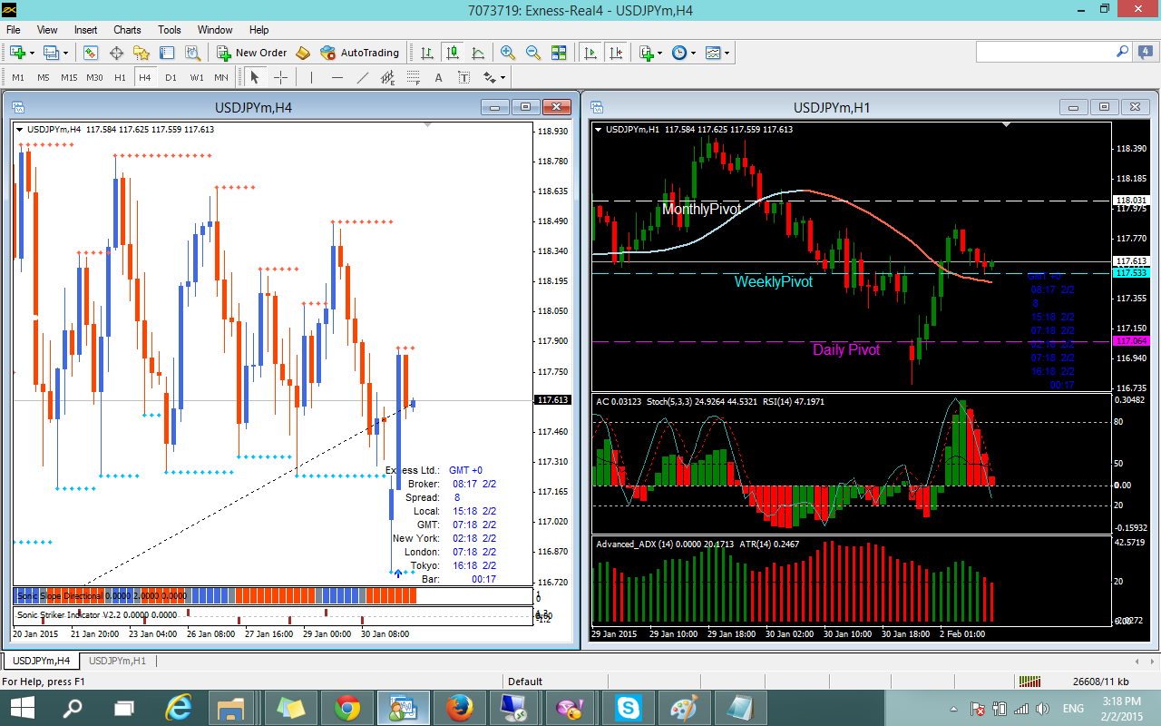The height and width of the screenshot is (726, 1161).
Task: Switch to H1 timeframe in toolbar
Action: click(120, 77)
